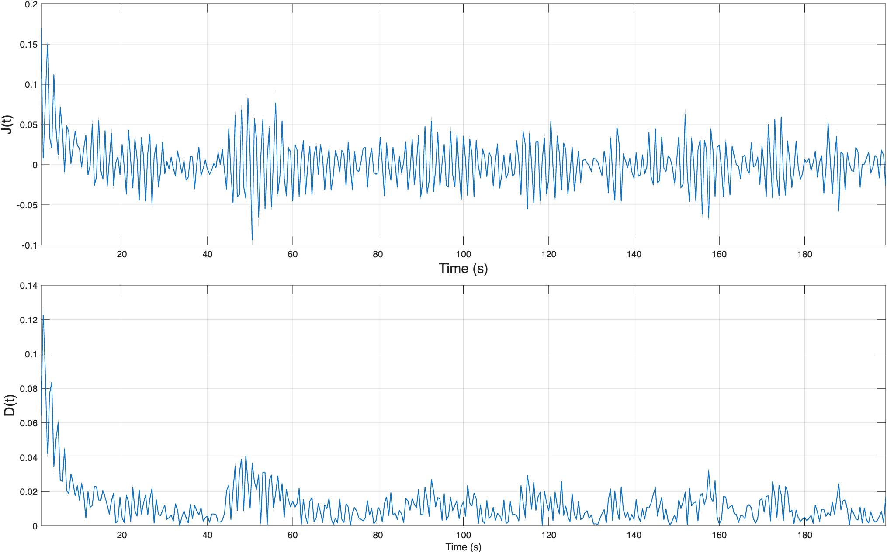
Task: Click the 0.14 tick on D(t) axis
Action: (29, 286)
